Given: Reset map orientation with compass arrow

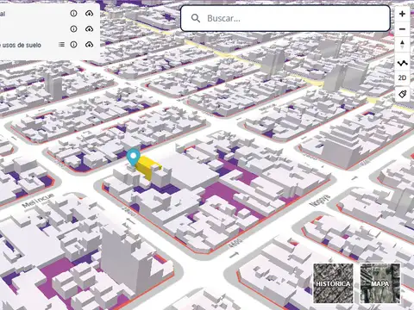Looking at the screenshot, I should coord(402,45).
